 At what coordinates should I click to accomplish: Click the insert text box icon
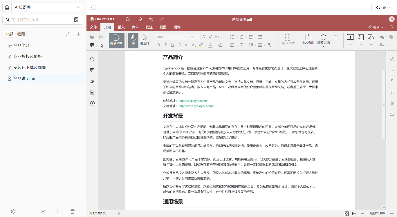tap(351, 37)
